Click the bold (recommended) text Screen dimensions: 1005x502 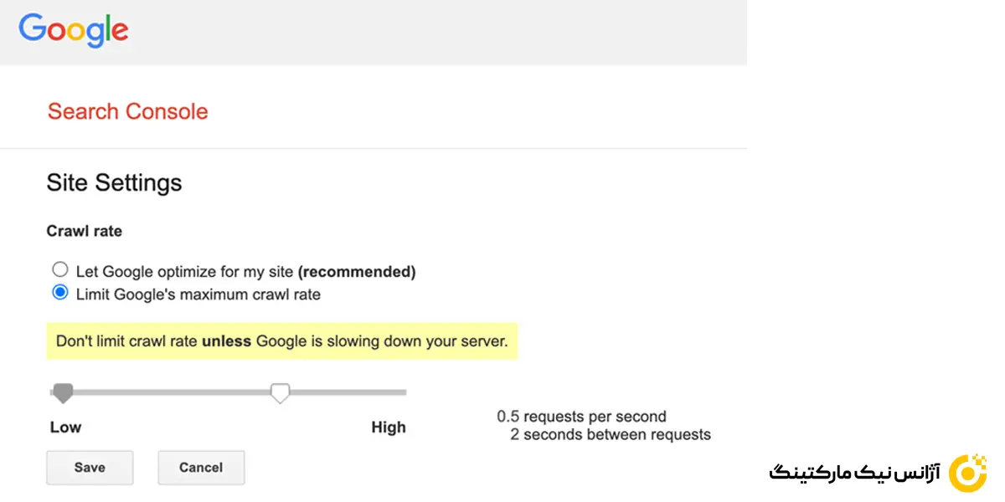coord(357,271)
